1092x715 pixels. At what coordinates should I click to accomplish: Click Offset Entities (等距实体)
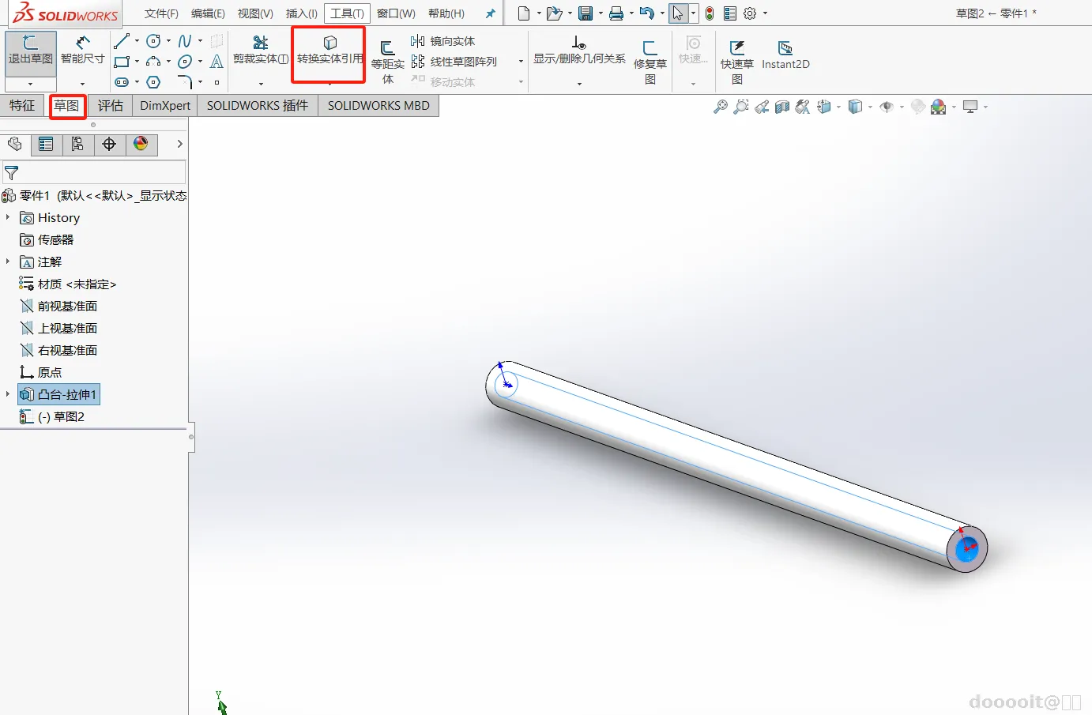click(388, 62)
